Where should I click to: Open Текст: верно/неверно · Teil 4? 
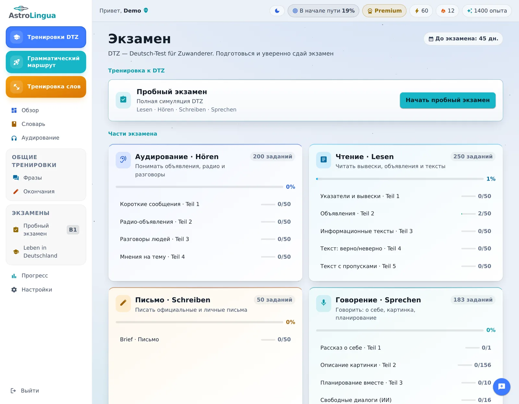click(406, 249)
